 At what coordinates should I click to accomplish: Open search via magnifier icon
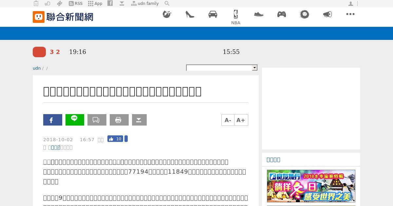[x=167, y=4]
